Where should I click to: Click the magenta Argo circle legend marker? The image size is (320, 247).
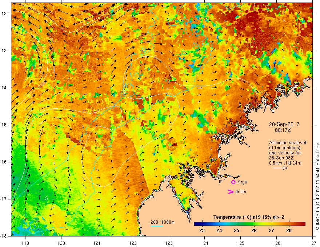pyautogui.click(x=233, y=182)
